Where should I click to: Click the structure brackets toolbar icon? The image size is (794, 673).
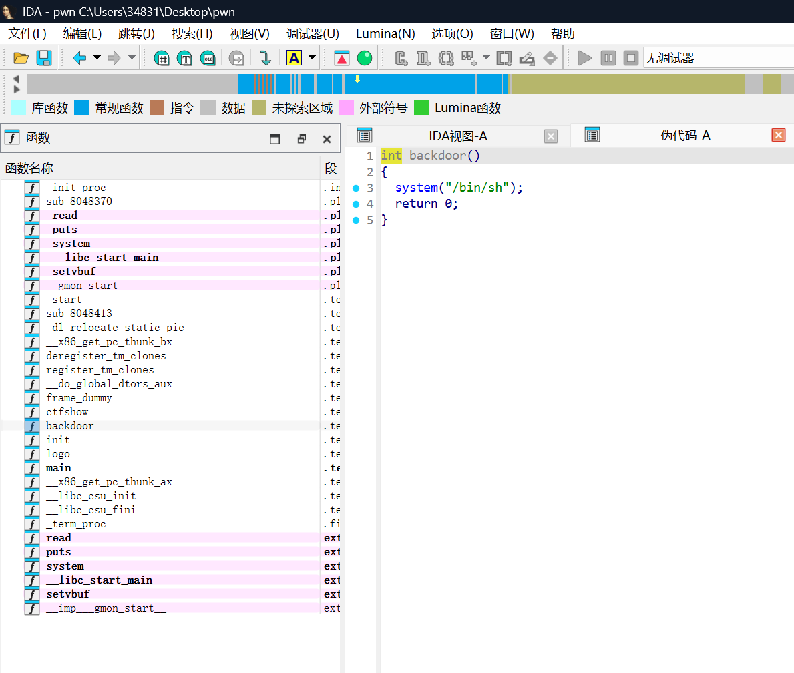coord(446,58)
